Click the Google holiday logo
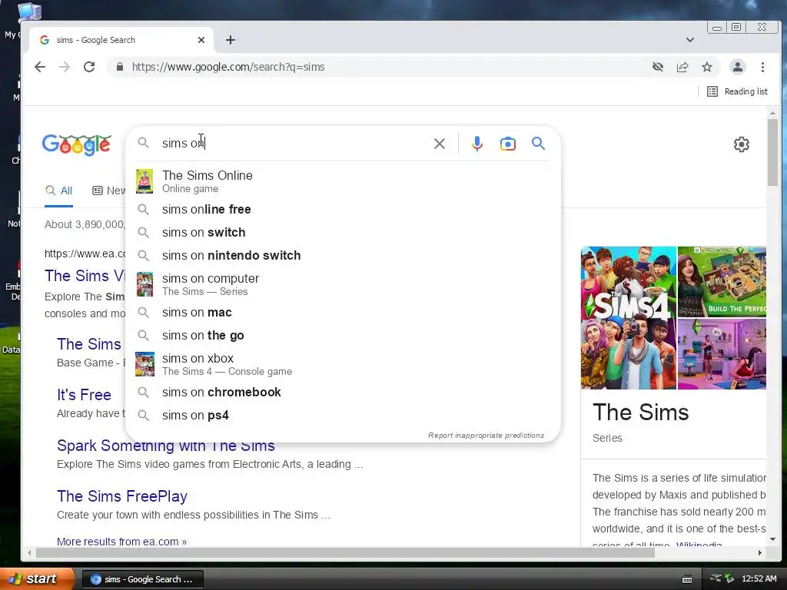787x590 pixels. tap(76, 144)
